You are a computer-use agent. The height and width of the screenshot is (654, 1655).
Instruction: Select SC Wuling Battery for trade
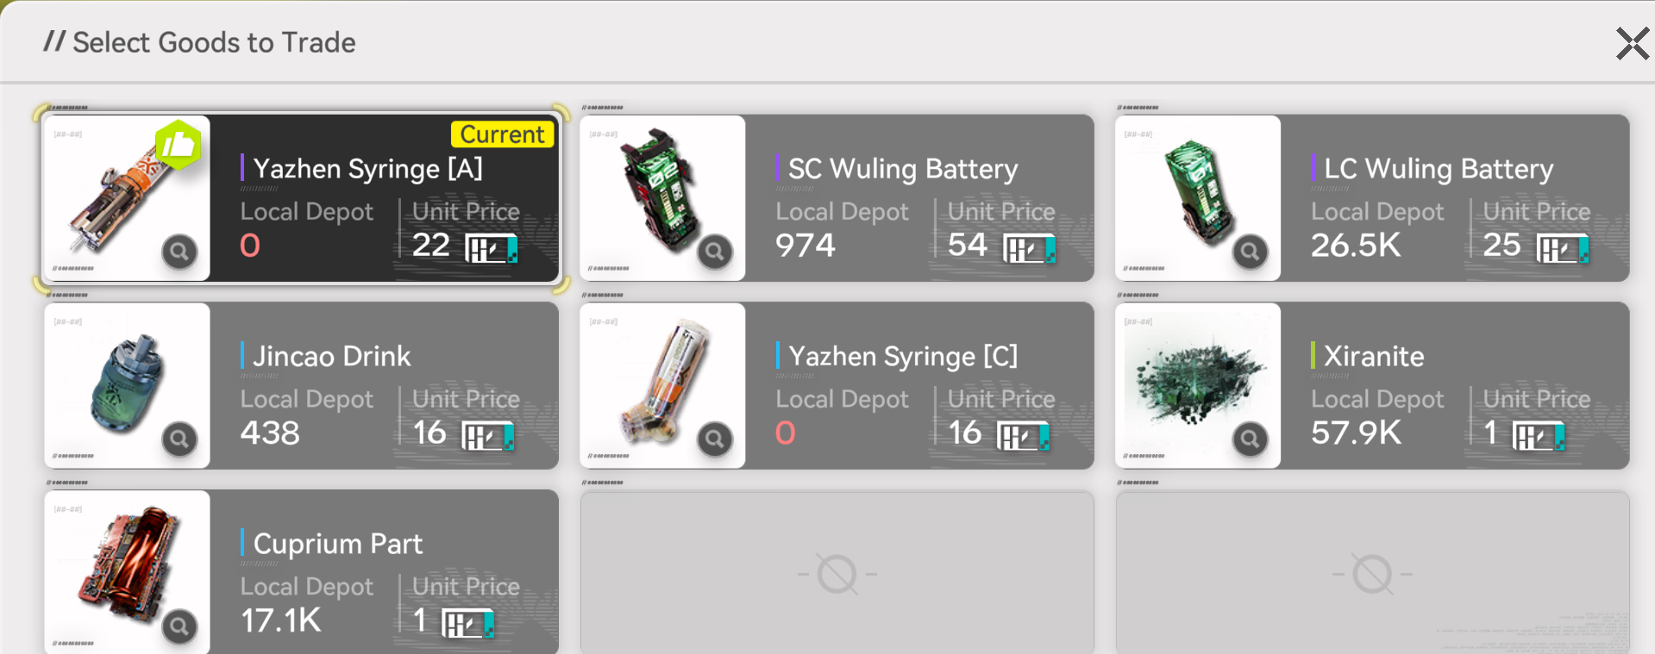pyautogui.click(x=837, y=198)
